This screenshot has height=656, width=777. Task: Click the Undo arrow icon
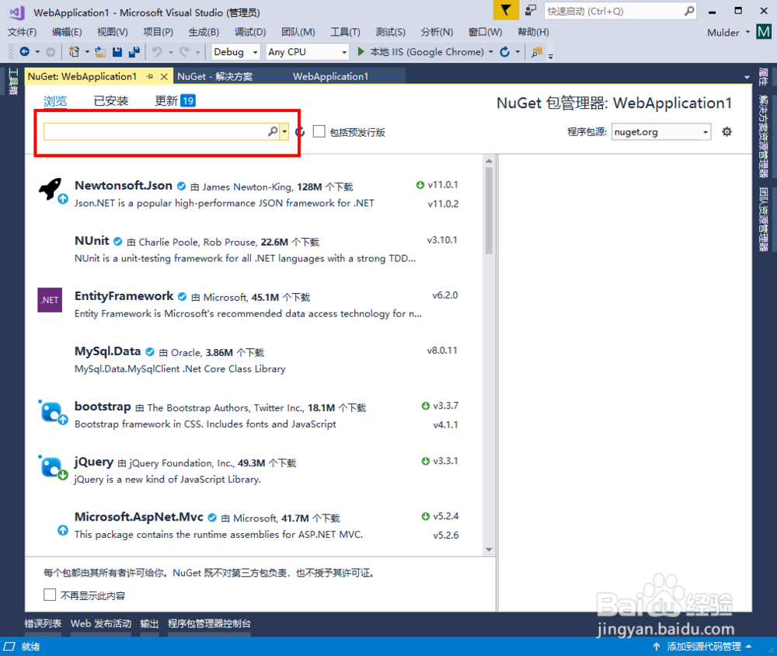157,51
